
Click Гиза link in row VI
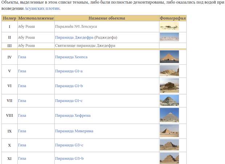click(x=22, y=86)
